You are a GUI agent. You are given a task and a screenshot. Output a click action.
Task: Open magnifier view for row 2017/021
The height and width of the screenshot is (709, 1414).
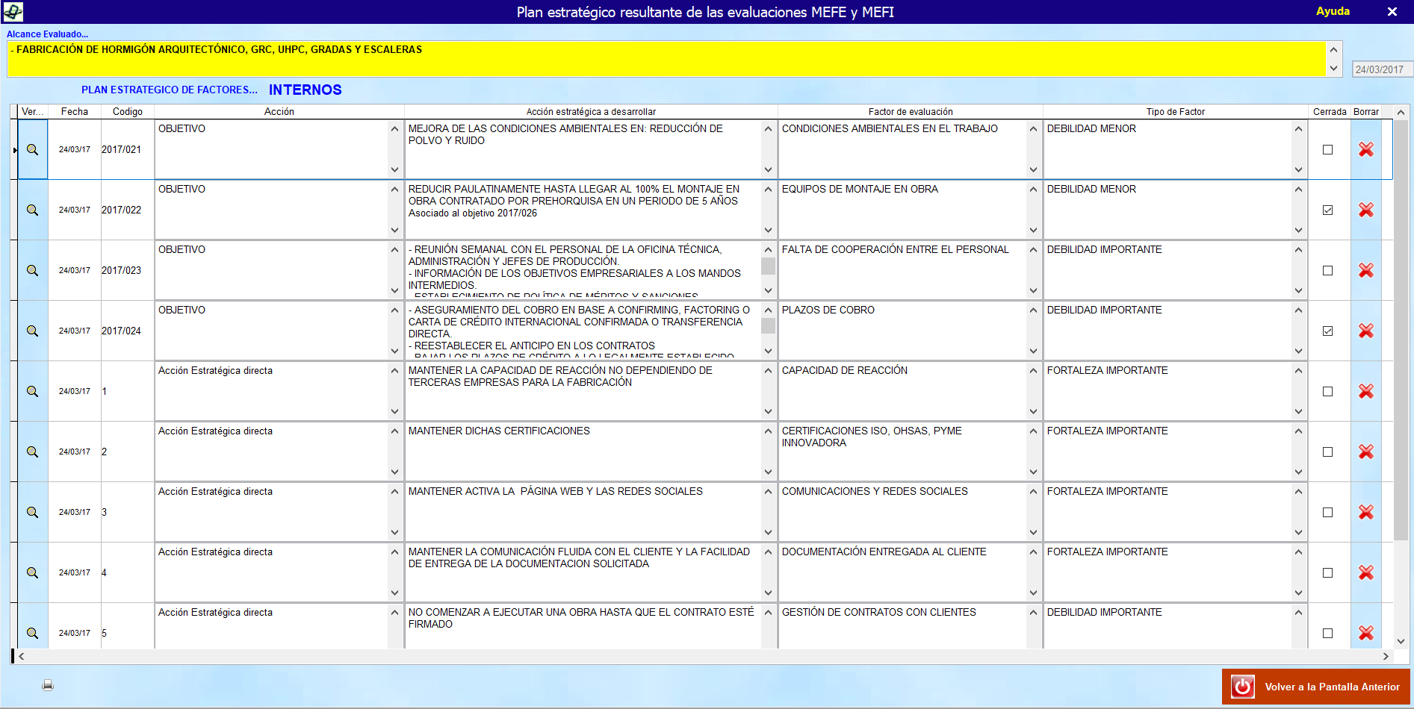tap(33, 149)
